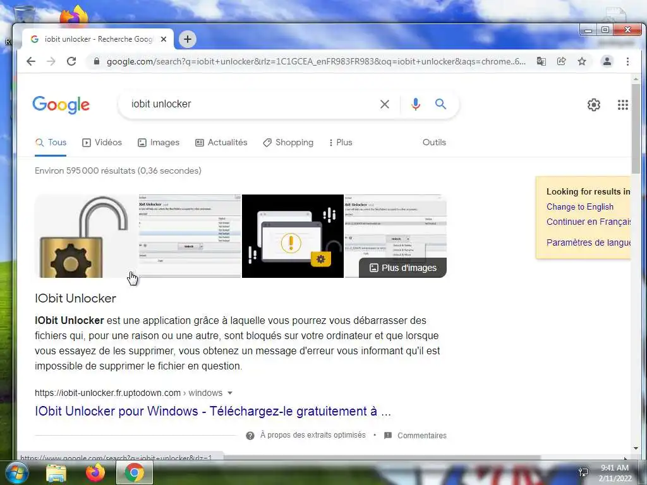
Task: Expand dropdown arrow next to uptodown URL
Action: (230, 393)
